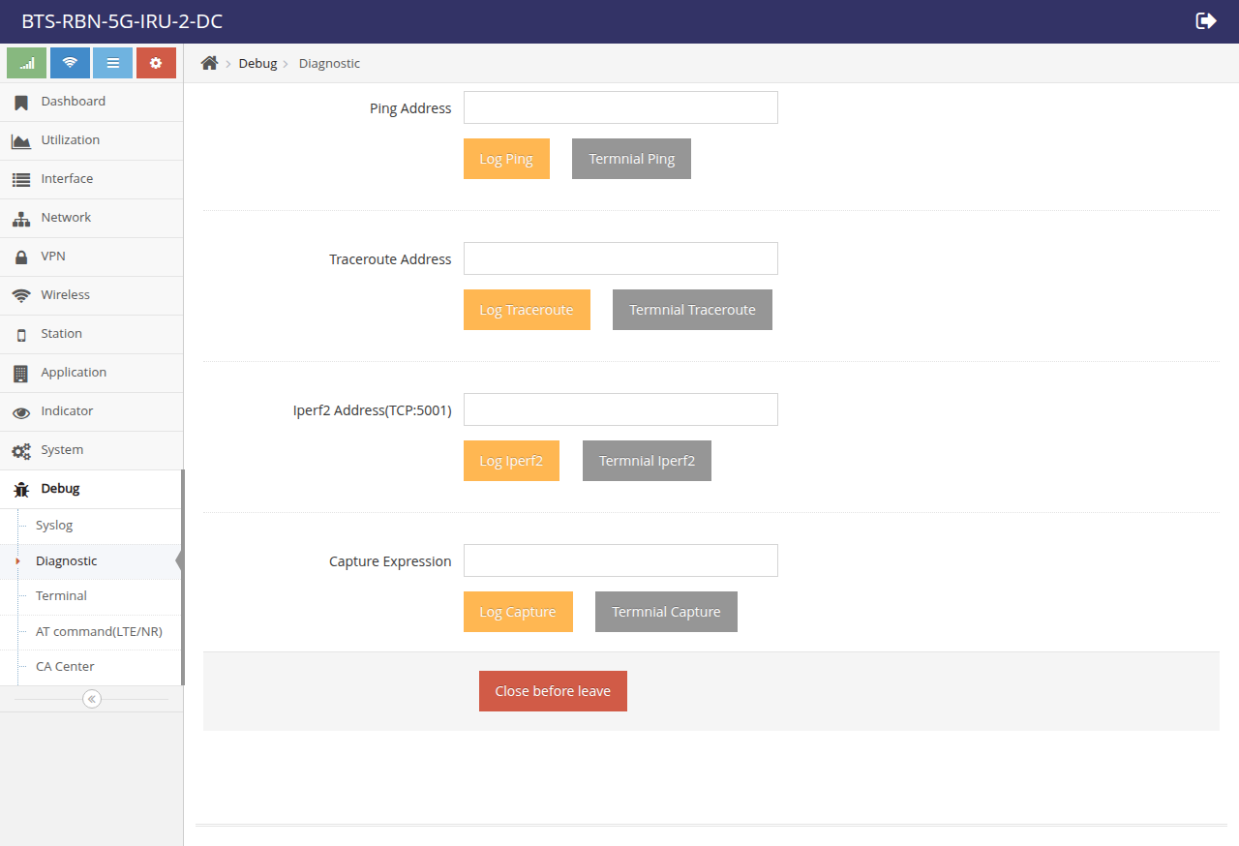Click the Log Capture button
Viewport: 1239px width, 846px height.
(x=518, y=612)
